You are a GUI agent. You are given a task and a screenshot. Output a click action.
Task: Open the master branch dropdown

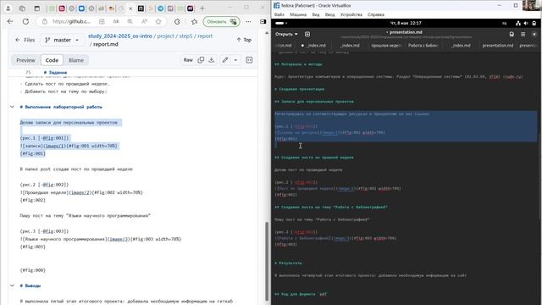pos(62,40)
